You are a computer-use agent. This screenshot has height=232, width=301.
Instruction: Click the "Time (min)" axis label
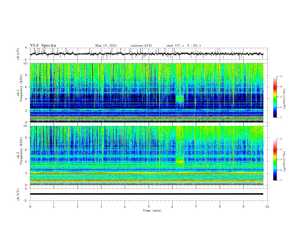[x=152, y=210]
